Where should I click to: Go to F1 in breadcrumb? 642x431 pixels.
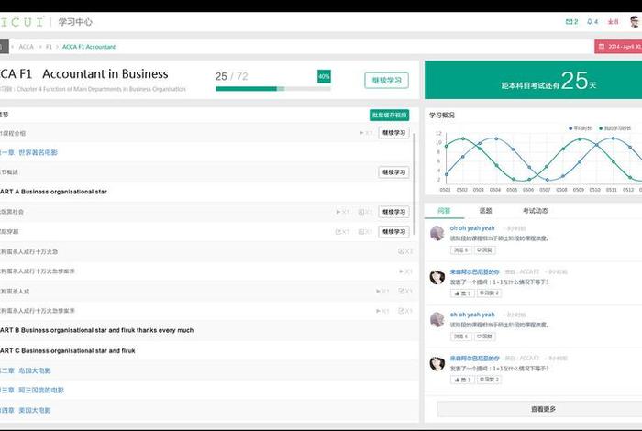click(x=49, y=47)
